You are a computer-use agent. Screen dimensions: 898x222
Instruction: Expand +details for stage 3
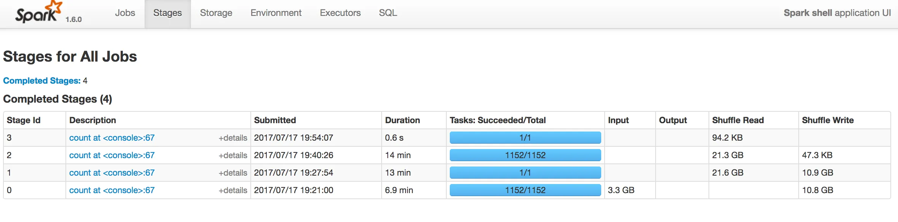point(232,138)
